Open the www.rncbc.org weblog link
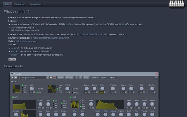This screenshot has width=187, height=117. tap(26, 41)
